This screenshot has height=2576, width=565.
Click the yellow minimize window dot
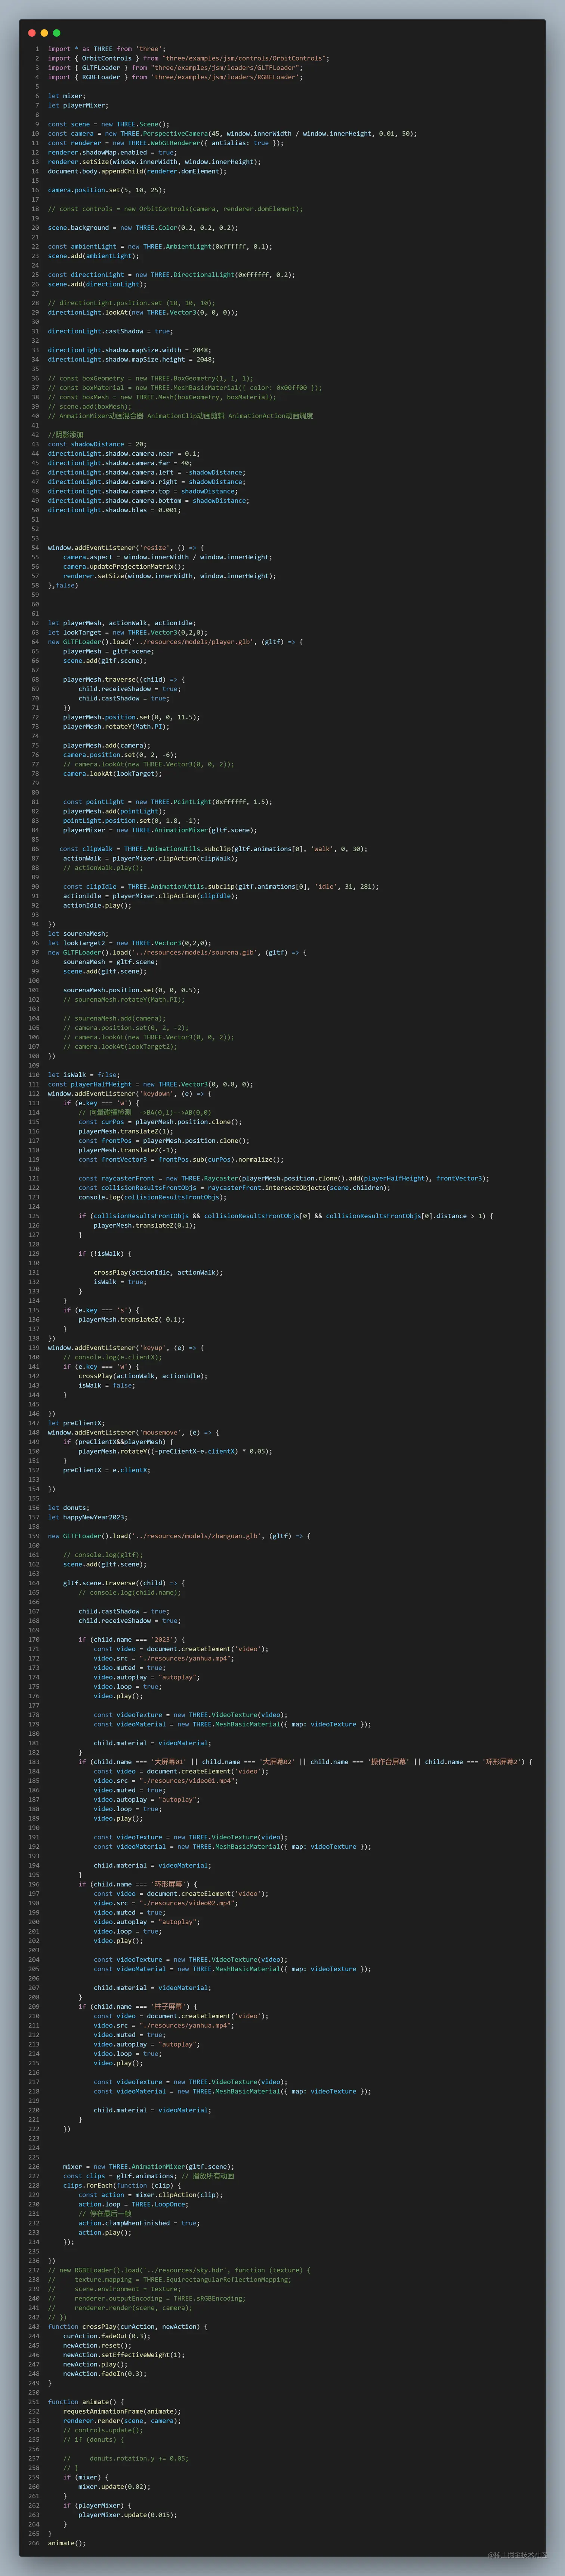click(44, 33)
